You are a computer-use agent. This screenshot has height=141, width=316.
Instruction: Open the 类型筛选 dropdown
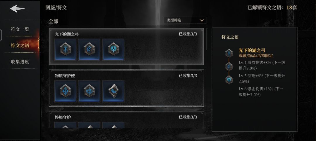(185, 20)
